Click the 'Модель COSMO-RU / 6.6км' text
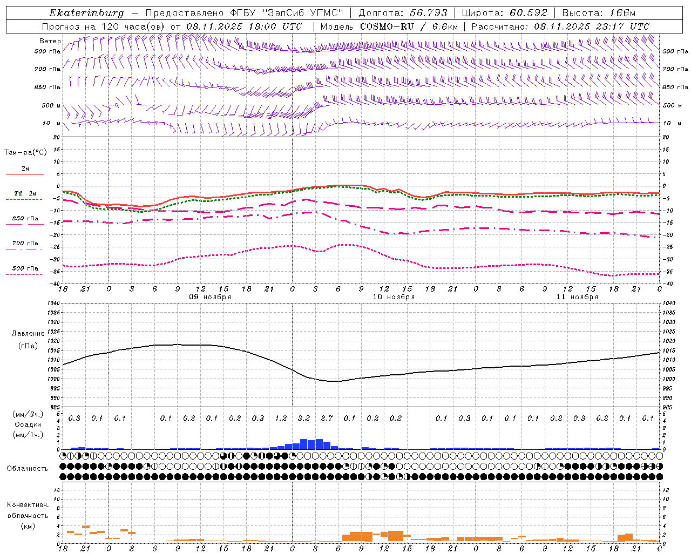Screen dimensions: 691x553 tap(389, 26)
